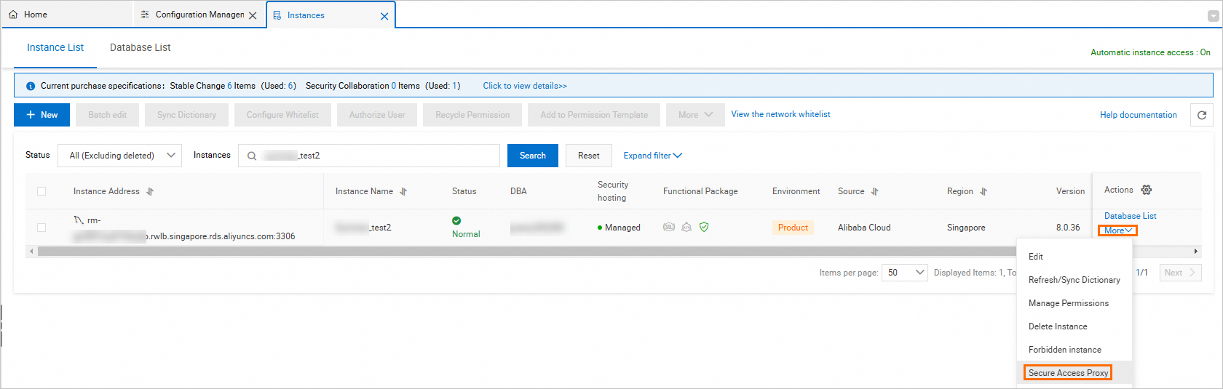Select Refresh/Sync Dictionary menu item
This screenshot has width=1223, height=389.
click(1074, 280)
